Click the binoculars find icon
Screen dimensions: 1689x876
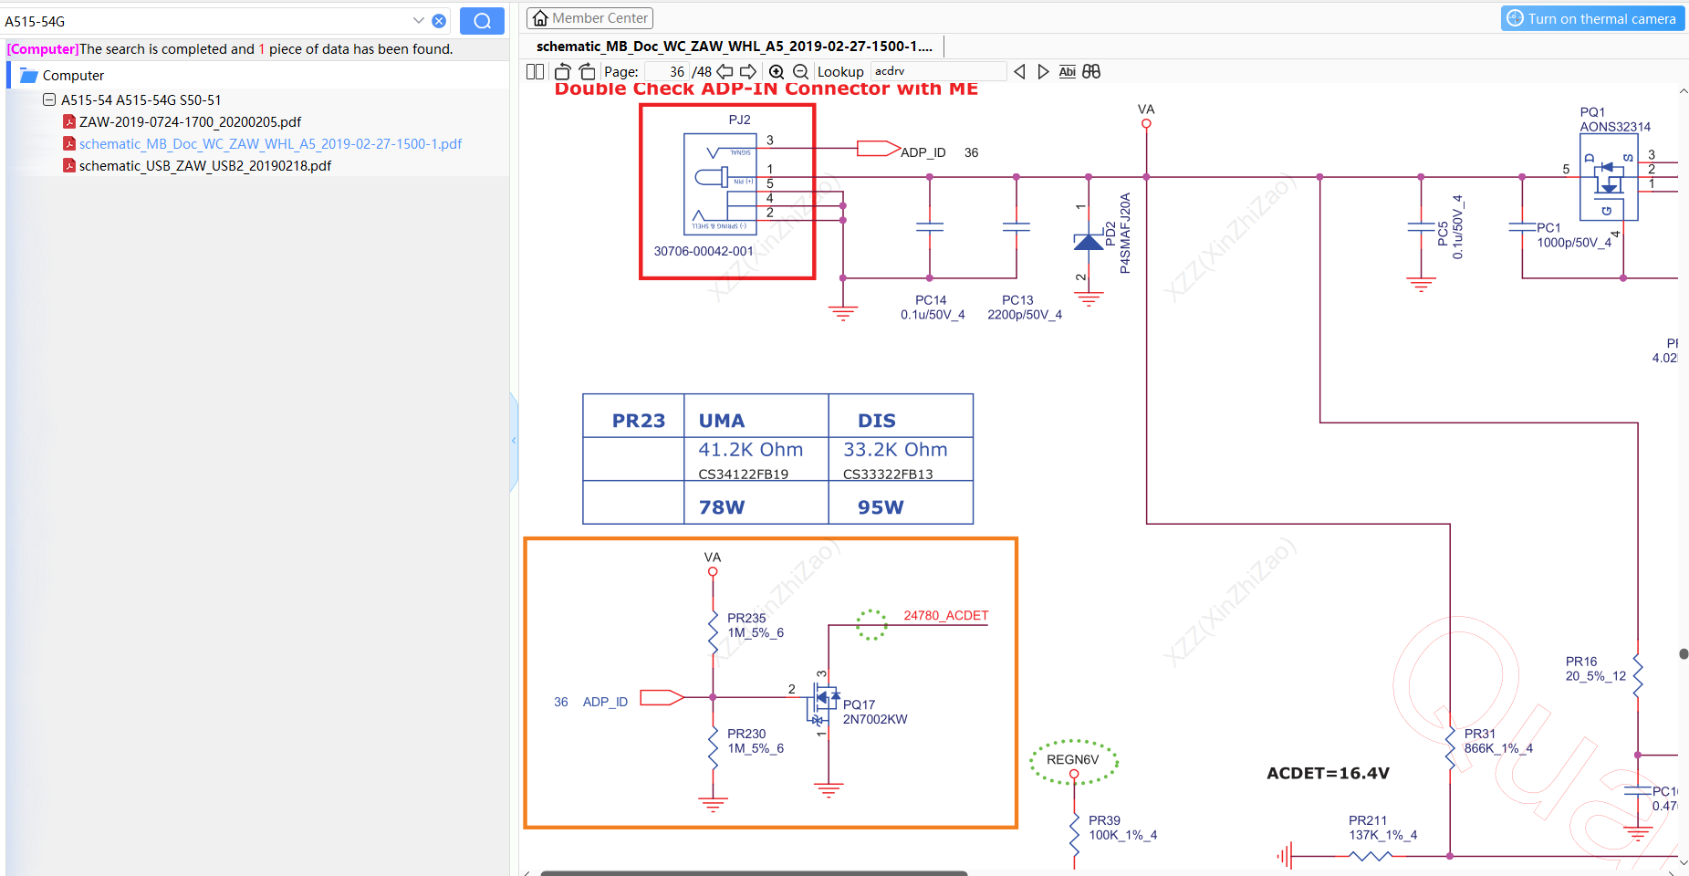coord(1091,71)
